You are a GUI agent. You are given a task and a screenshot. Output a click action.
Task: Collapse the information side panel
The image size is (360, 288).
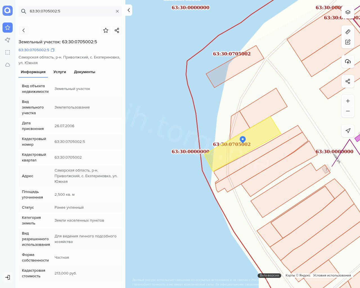129,10
